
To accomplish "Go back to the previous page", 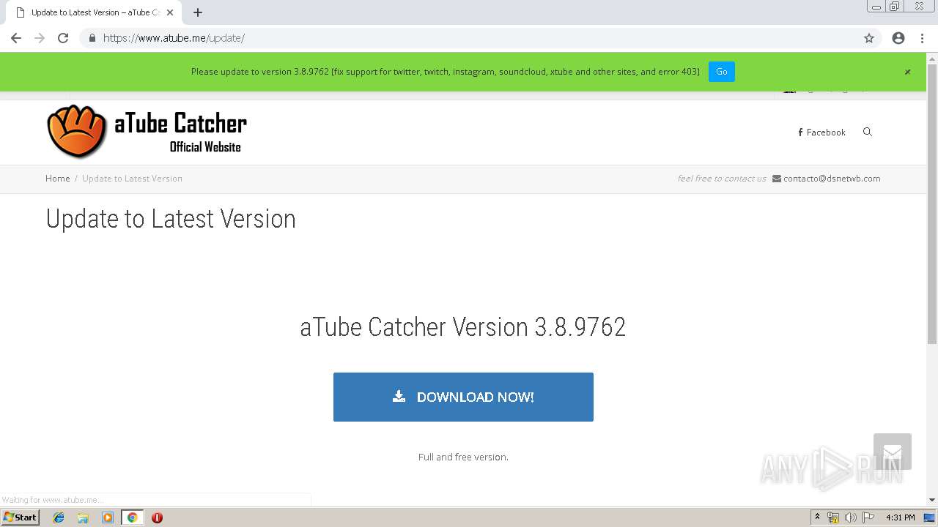I will [16, 38].
